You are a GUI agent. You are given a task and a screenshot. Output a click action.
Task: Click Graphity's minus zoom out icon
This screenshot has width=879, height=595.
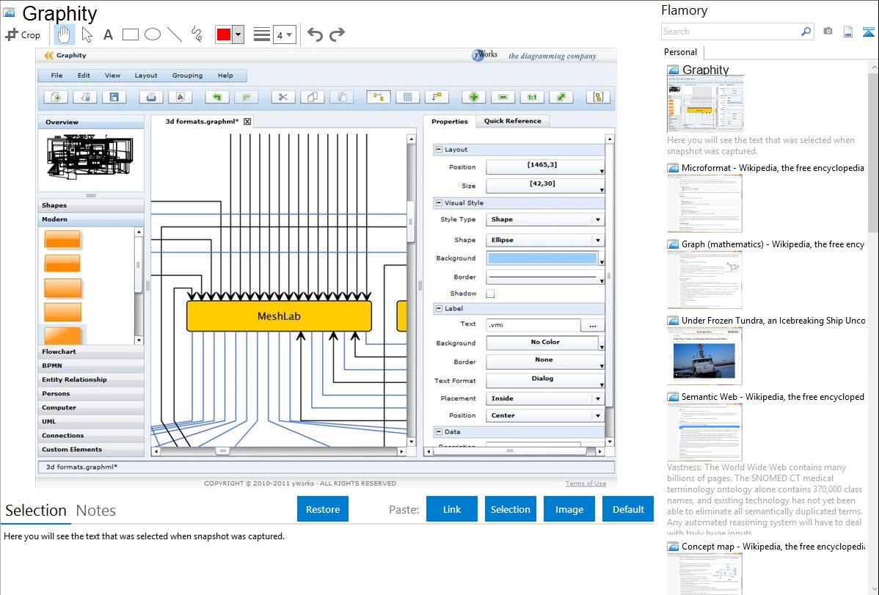coord(503,97)
